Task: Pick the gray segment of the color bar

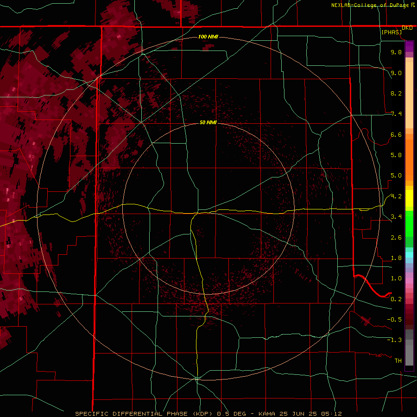Action: click(x=409, y=348)
